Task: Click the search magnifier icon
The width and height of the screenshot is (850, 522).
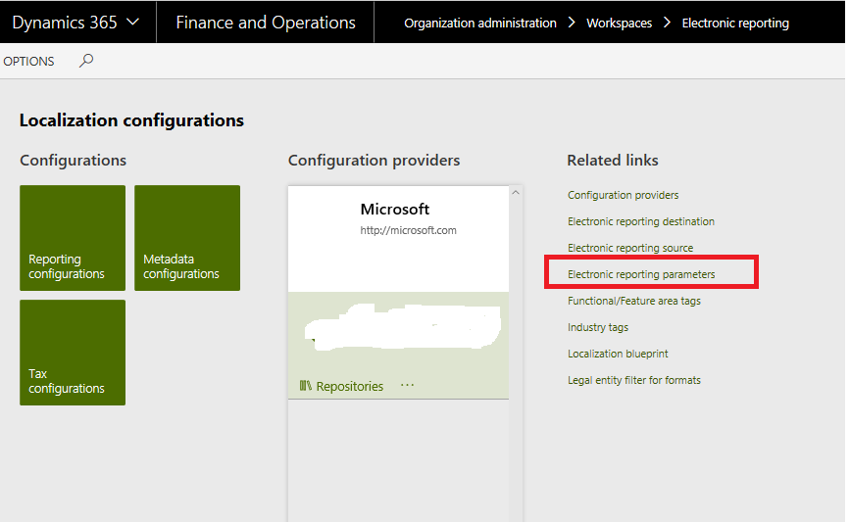Action: (86, 61)
